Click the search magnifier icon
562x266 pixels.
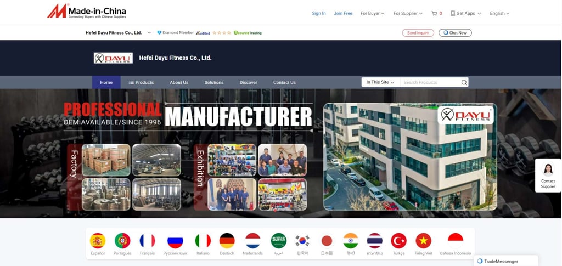pos(464,82)
